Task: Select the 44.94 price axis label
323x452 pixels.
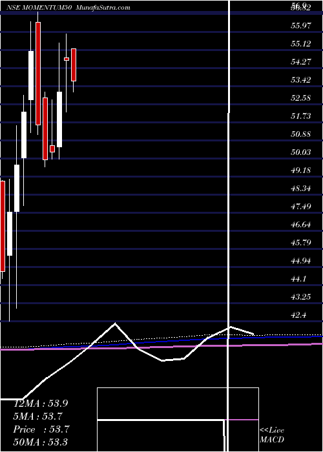Action: point(301,261)
